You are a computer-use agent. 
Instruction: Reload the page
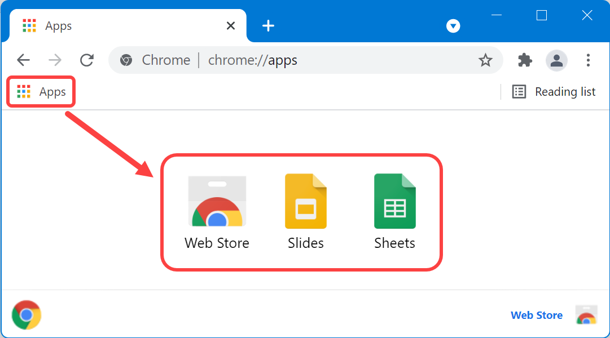point(86,60)
